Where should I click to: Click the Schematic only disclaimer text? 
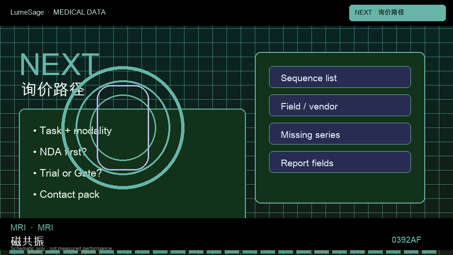(61, 248)
